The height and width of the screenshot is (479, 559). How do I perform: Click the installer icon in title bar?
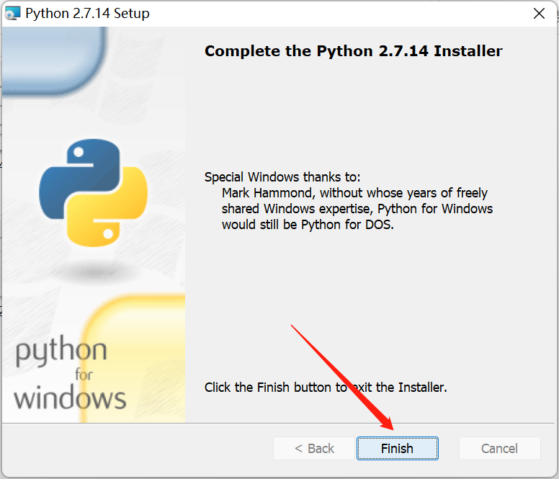pos(13,14)
